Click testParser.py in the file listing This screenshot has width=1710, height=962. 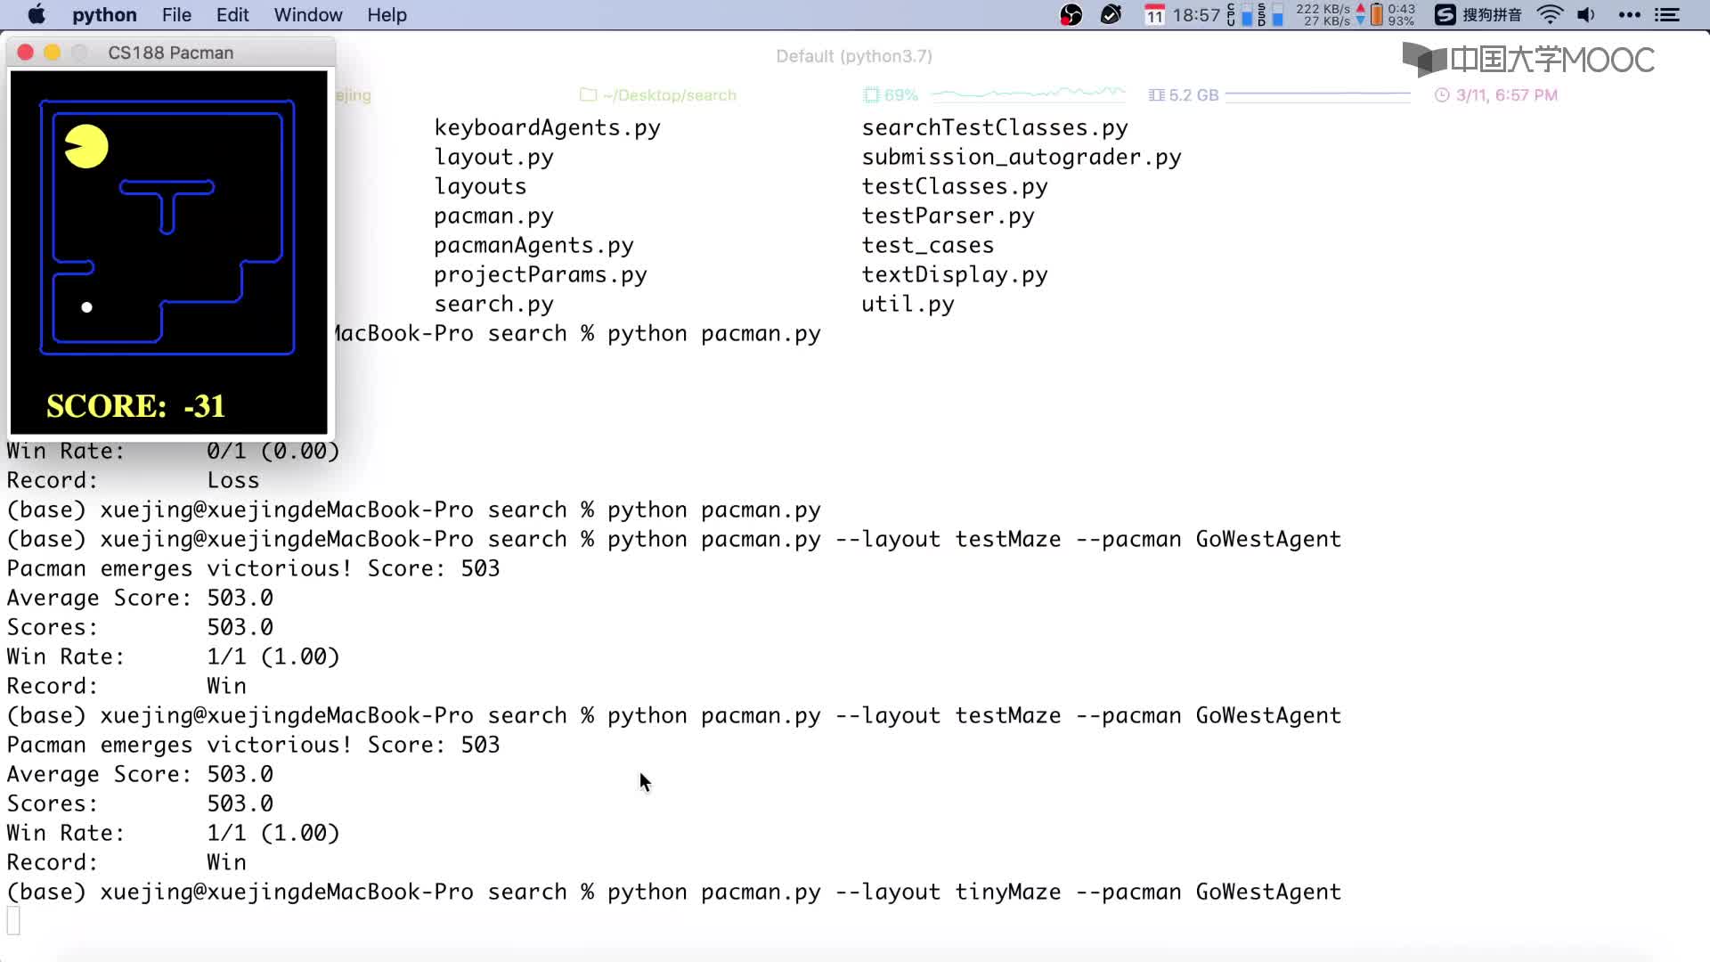pos(948,216)
